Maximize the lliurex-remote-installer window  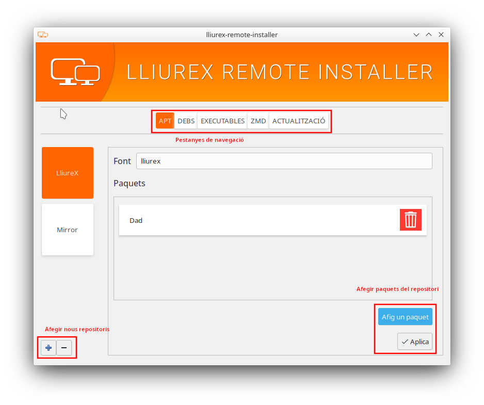[429, 35]
